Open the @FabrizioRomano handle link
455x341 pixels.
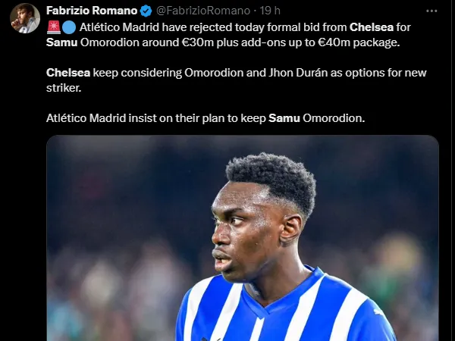click(203, 11)
